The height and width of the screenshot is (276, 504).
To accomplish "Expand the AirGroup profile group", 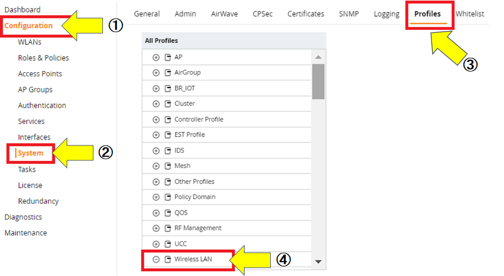I will (156, 73).
